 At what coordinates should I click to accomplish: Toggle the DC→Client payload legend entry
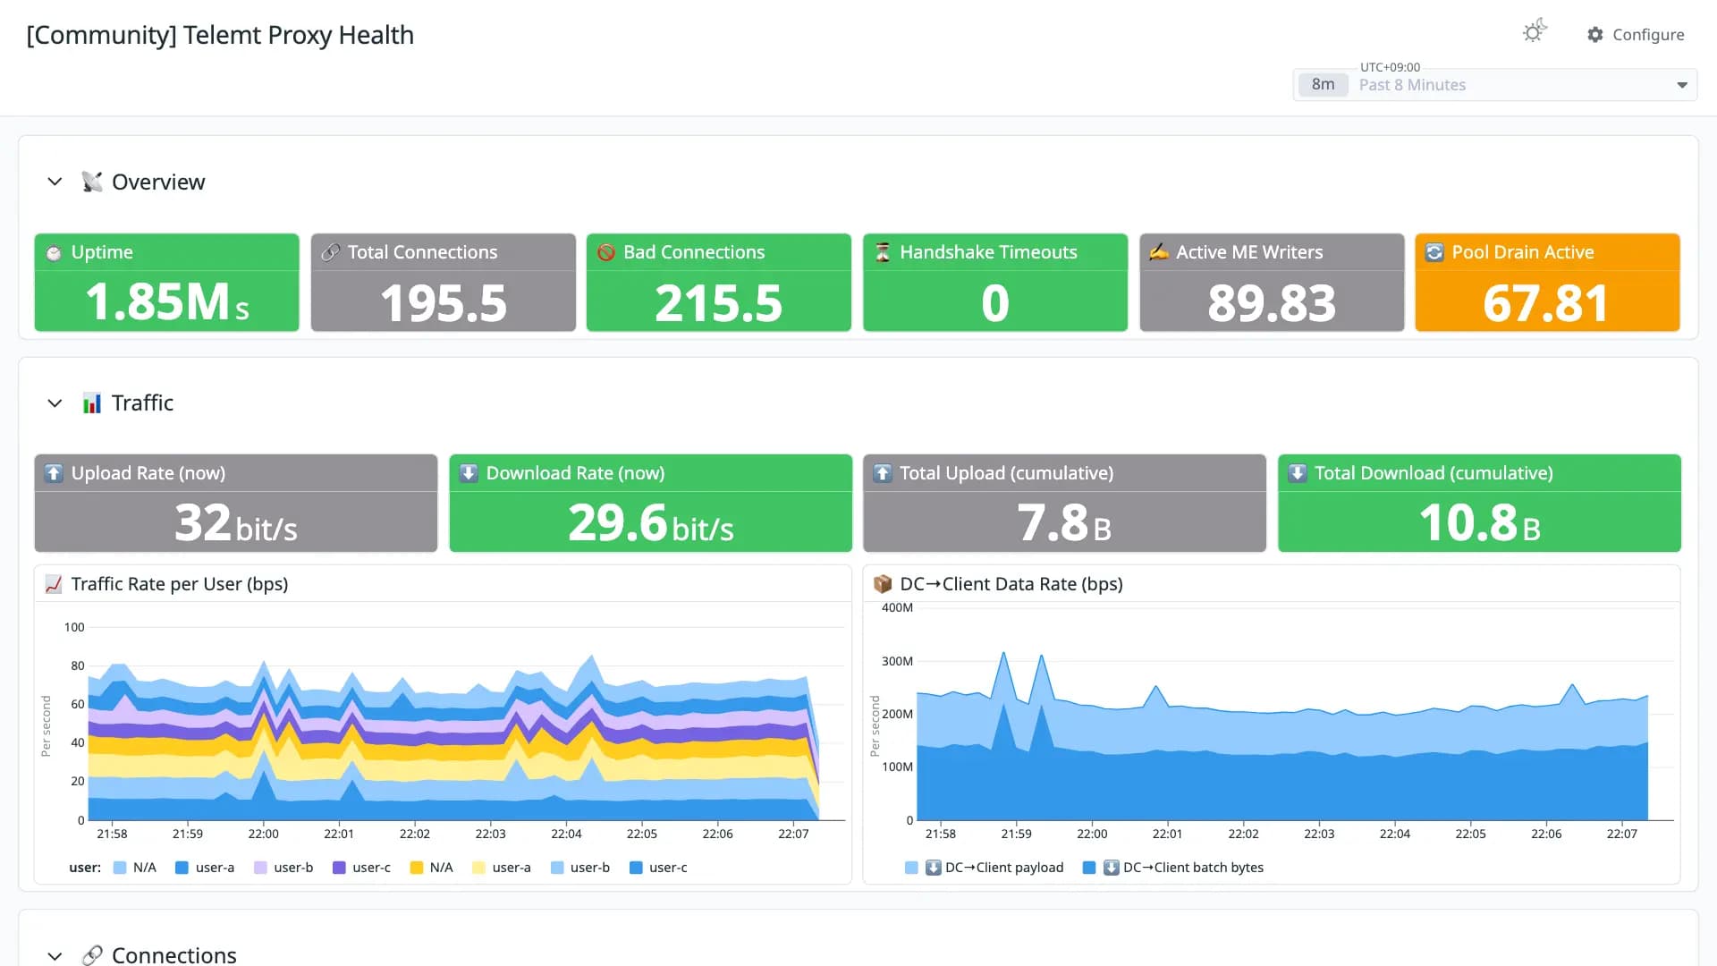[x=985, y=868]
